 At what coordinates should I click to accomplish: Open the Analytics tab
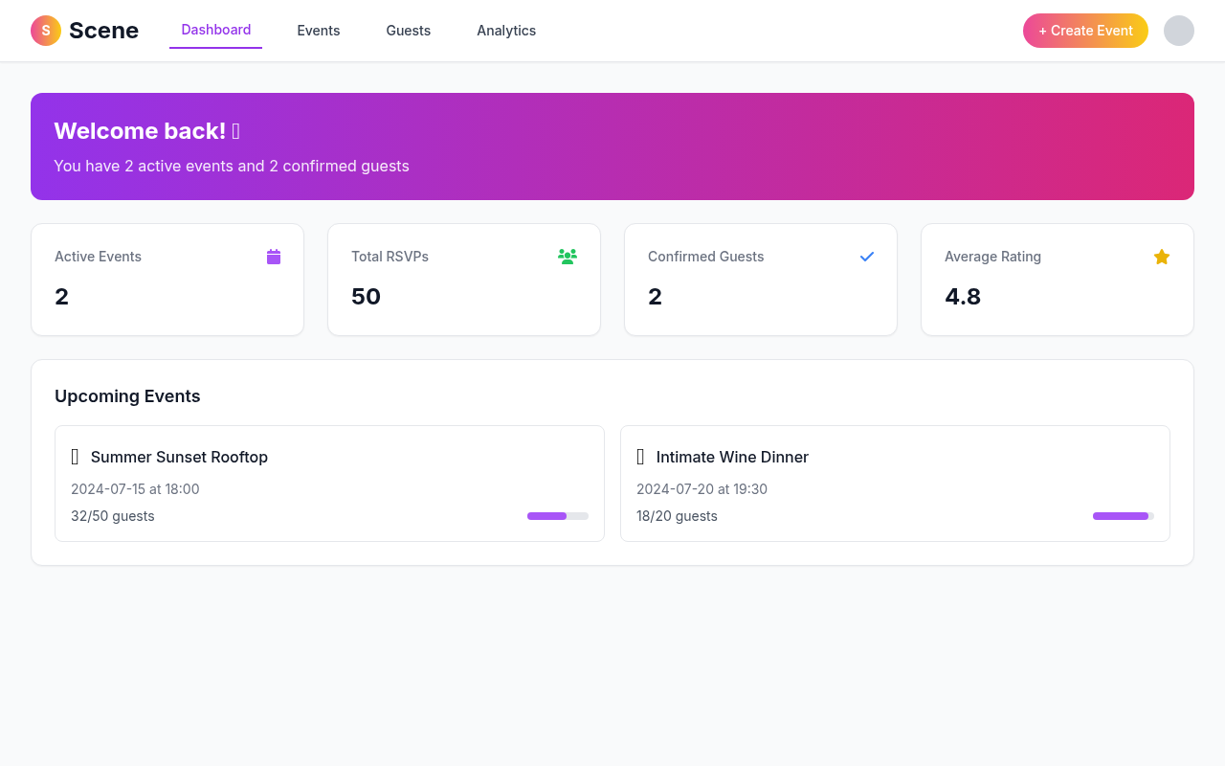pos(506,31)
